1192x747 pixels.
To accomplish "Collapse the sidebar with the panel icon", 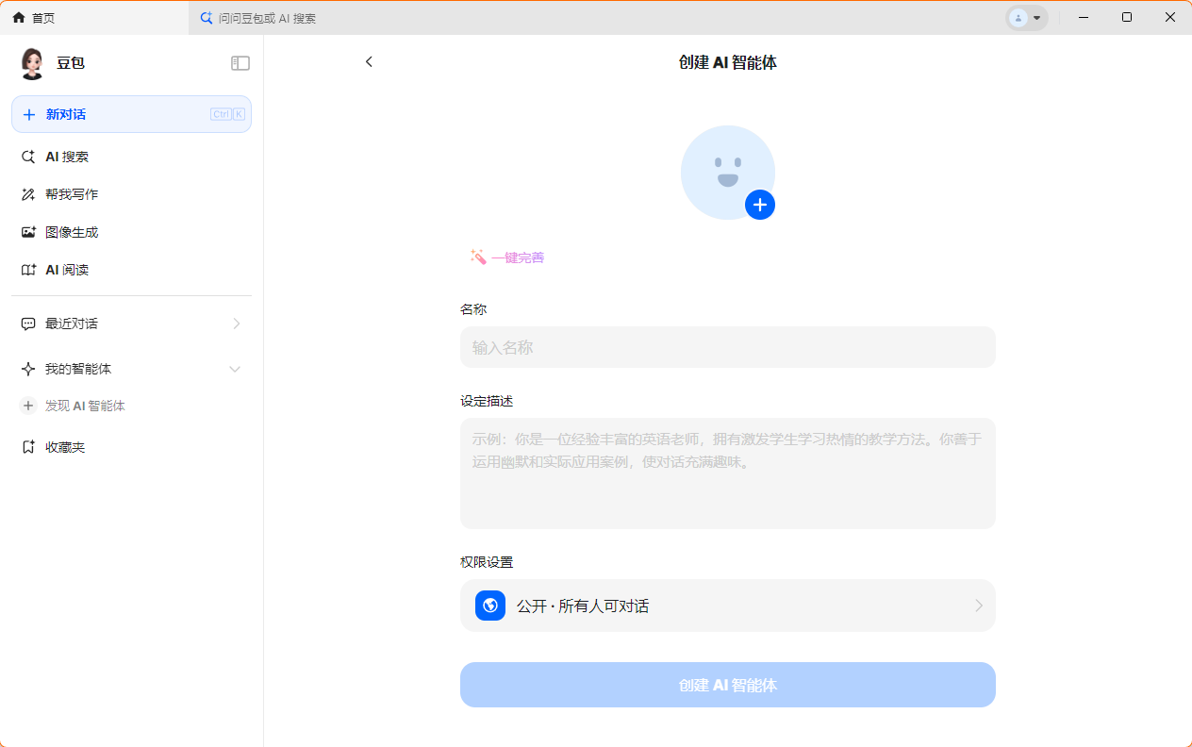I will pos(240,62).
